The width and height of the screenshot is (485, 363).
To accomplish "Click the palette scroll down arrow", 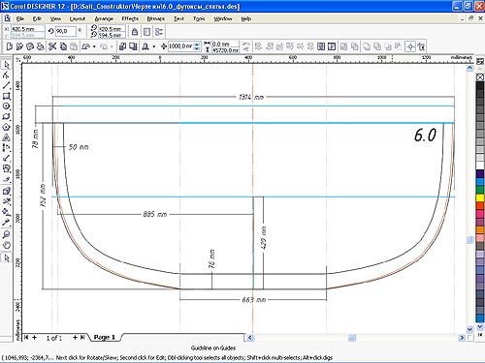I will coord(480,327).
